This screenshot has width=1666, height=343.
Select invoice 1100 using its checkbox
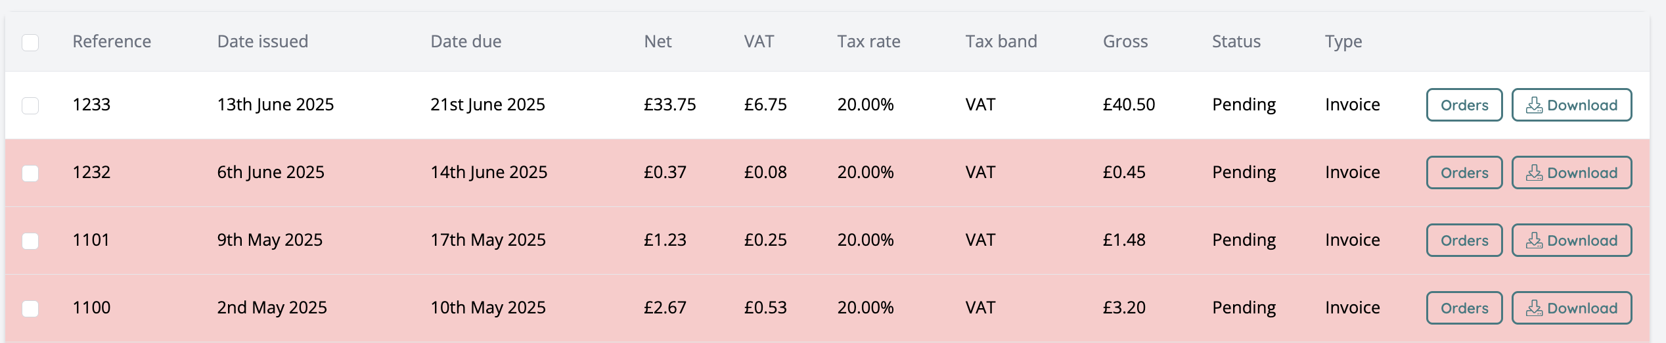click(x=30, y=309)
